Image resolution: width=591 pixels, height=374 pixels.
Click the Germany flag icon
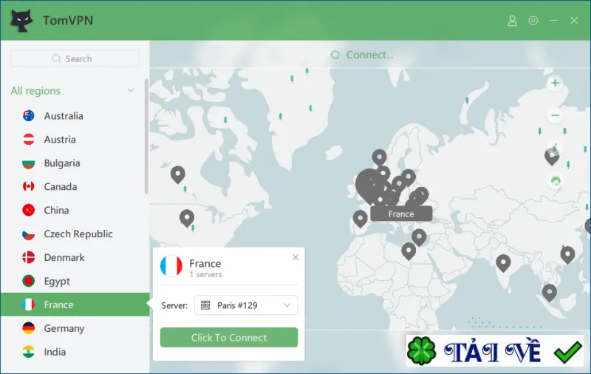[29, 328]
